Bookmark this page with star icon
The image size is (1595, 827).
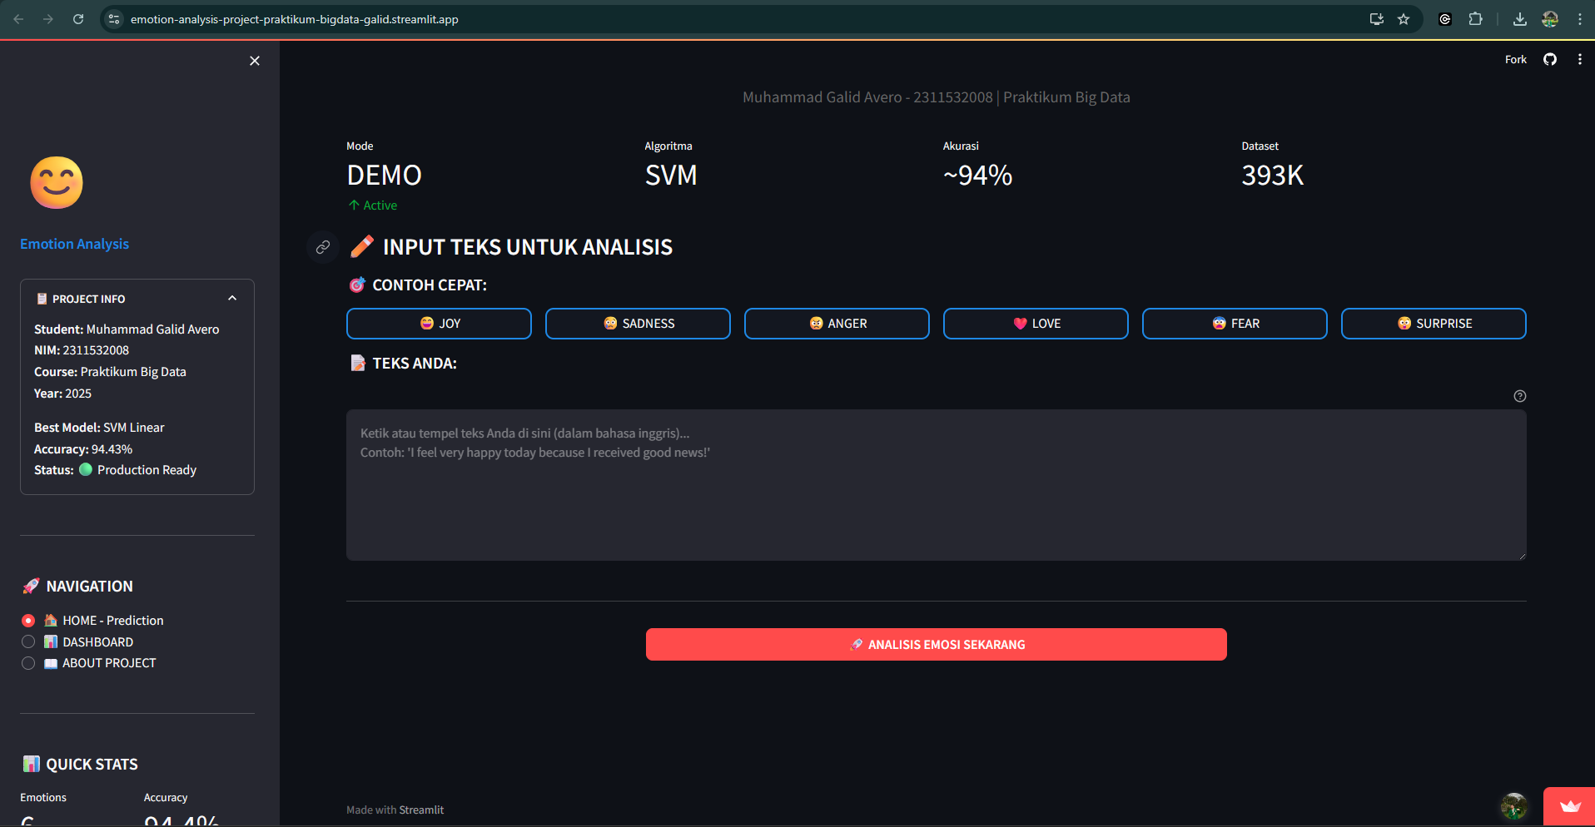click(x=1404, y=19)
